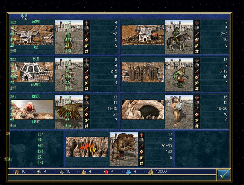Click the wolf rider's attack stat icon
This screenshot has width=244, height=185.
coord(197,23)
